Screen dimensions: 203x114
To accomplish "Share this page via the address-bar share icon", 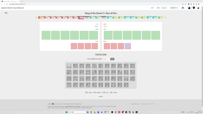I will (x=183, y=4).
